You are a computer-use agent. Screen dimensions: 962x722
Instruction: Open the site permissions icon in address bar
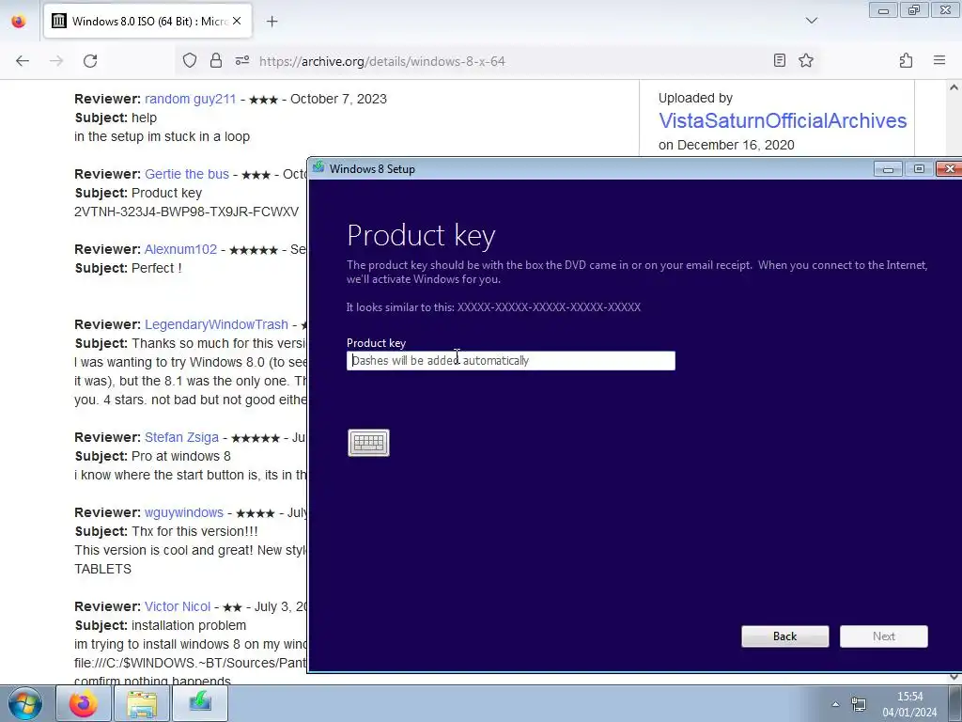pos(242,60)
